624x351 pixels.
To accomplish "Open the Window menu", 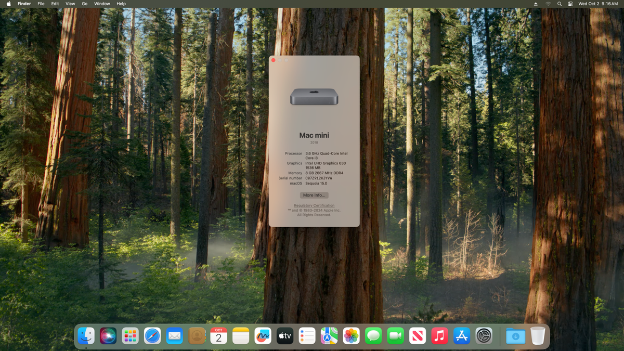I will tap(102, 4).
